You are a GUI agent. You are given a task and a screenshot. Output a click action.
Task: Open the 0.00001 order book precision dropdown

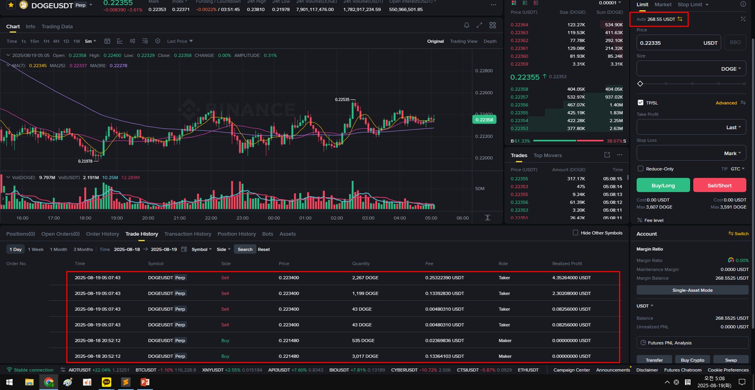click(x=610, y=3)
